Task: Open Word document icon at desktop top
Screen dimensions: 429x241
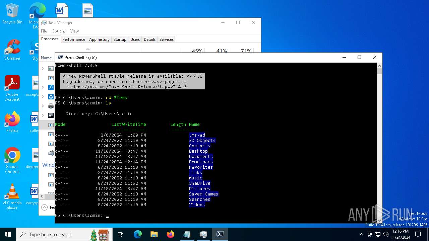Action: coord(62,10)
